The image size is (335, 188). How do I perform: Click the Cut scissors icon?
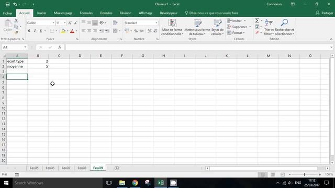pyautogui.click(x=16, y=21)
